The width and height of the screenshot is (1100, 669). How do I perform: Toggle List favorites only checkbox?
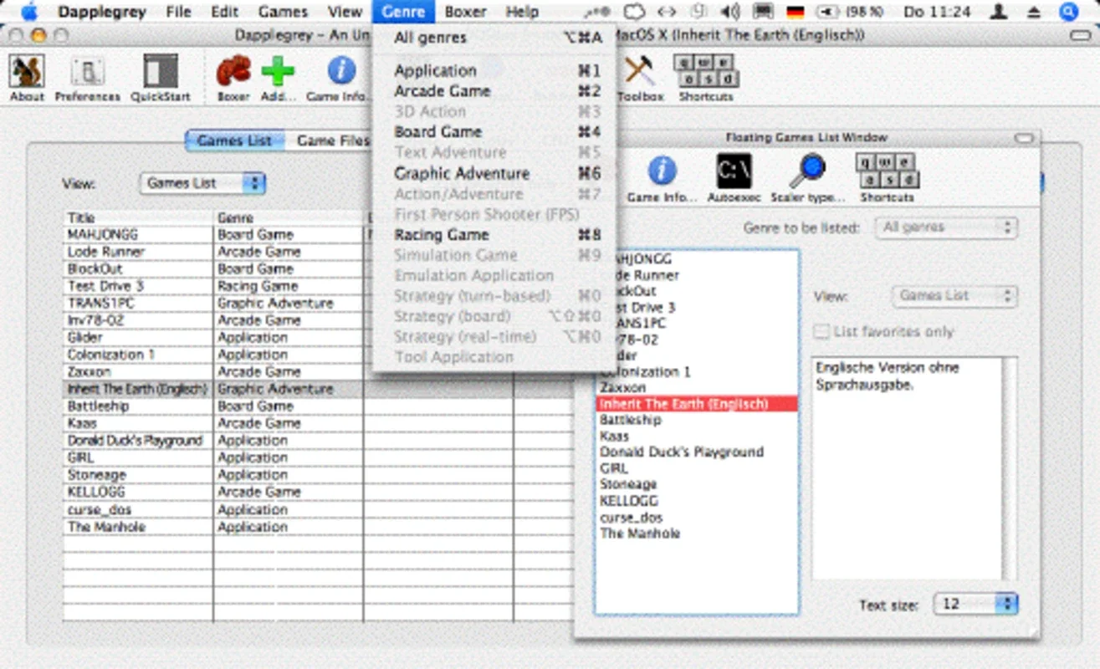tap(821, 332)
